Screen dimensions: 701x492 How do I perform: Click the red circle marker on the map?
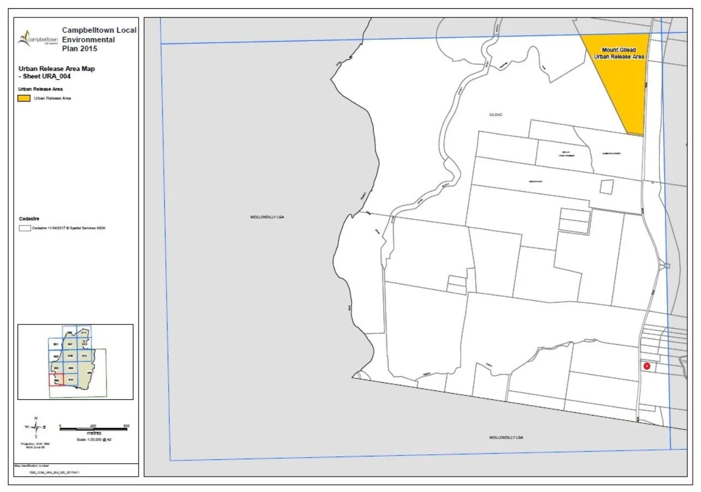(x=647, y=366)
